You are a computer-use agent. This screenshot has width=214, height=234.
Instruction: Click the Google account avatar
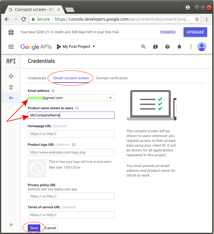point(202,47)
